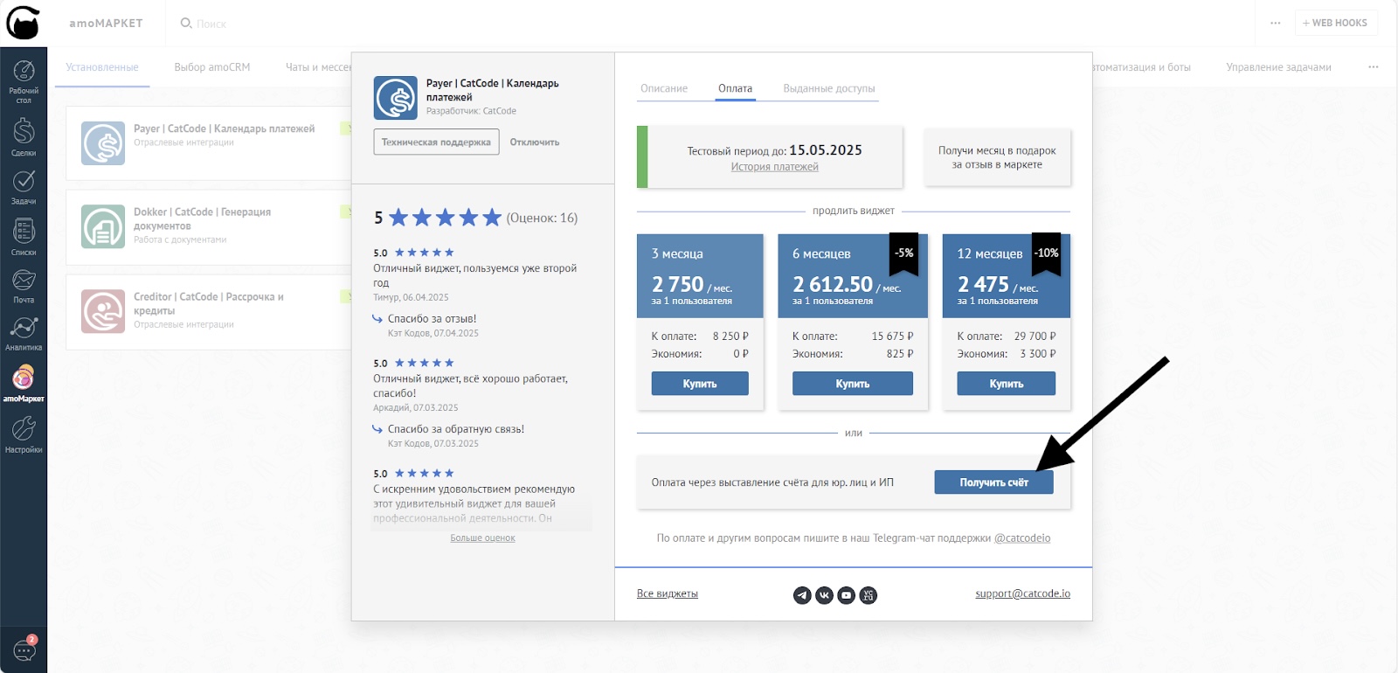Open the top-right three dots menu
Image resolution: width=1398 pixels, height=673 pixels.
[x=1276, y=23]
